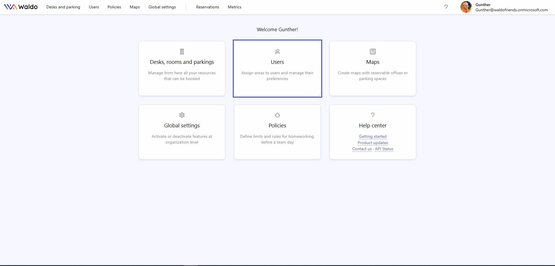
Task: Open the help question mark icon in the top bar
Action: click(x=446, y=7)
